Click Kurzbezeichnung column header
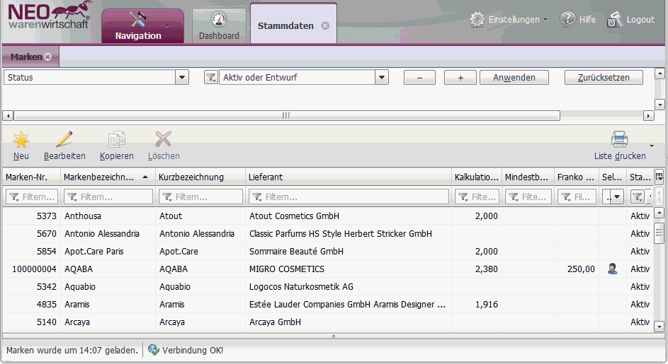This screenshot has height=364, width=668. point(200,177)
